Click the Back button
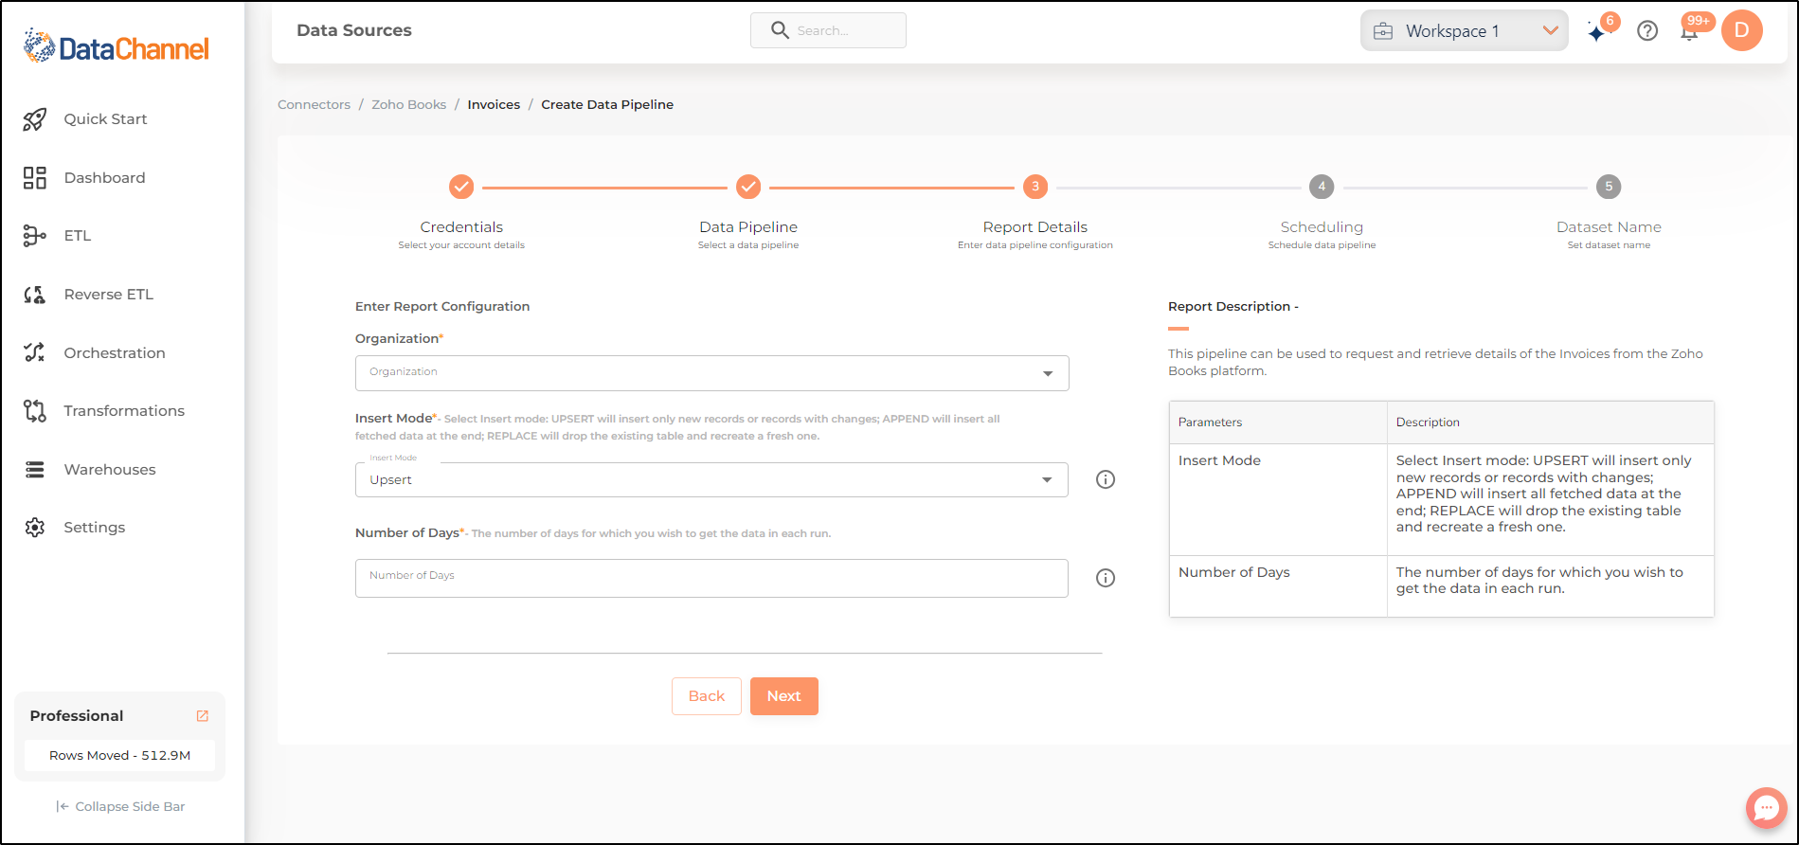 pos(707,696)
